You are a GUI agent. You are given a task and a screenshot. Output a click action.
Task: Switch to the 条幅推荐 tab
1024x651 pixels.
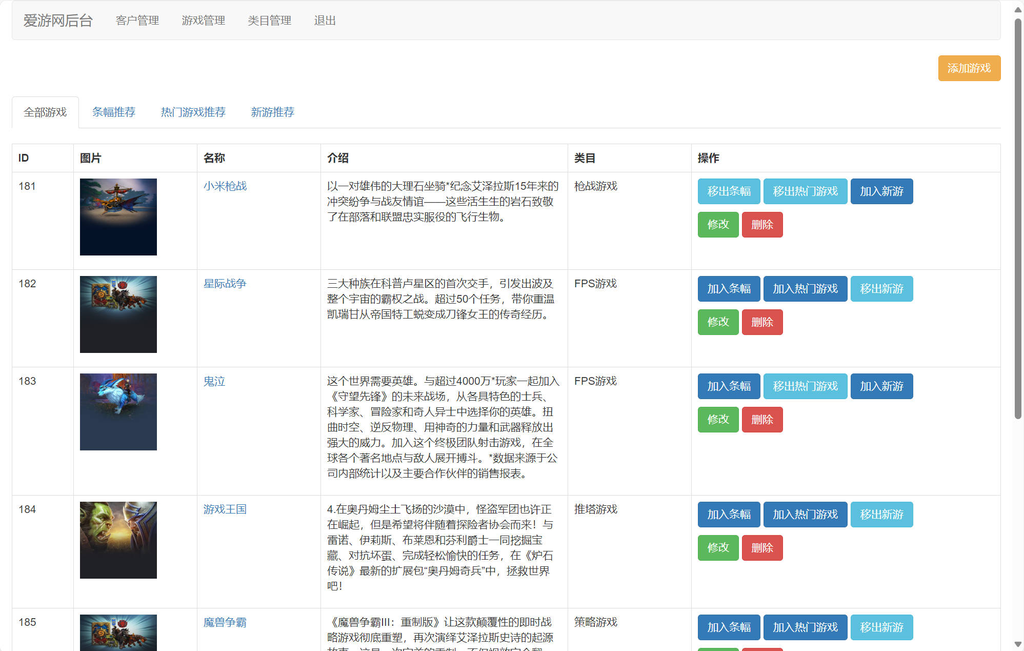[113, 112]
